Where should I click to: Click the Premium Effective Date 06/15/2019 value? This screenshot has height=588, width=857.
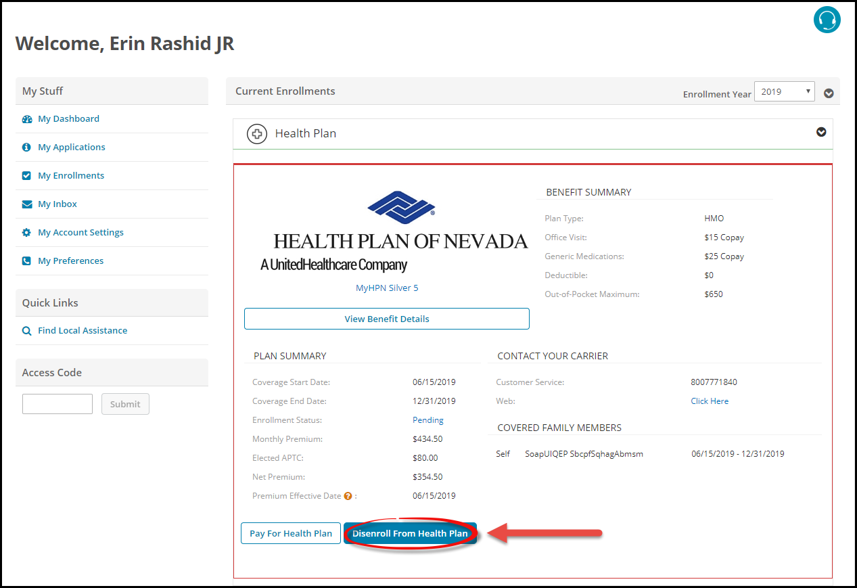coord(434,496)
